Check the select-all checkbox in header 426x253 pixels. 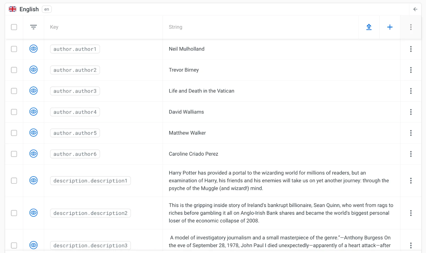point(14,27)
